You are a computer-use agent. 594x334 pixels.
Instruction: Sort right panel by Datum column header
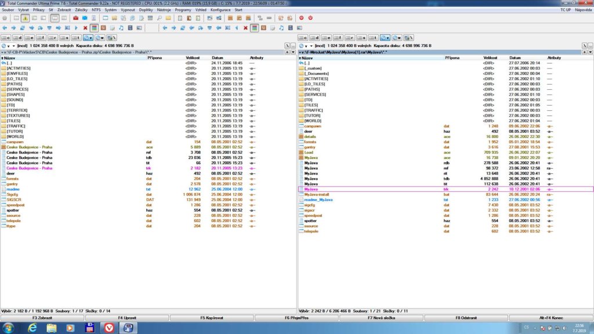[x=515, y=57]
